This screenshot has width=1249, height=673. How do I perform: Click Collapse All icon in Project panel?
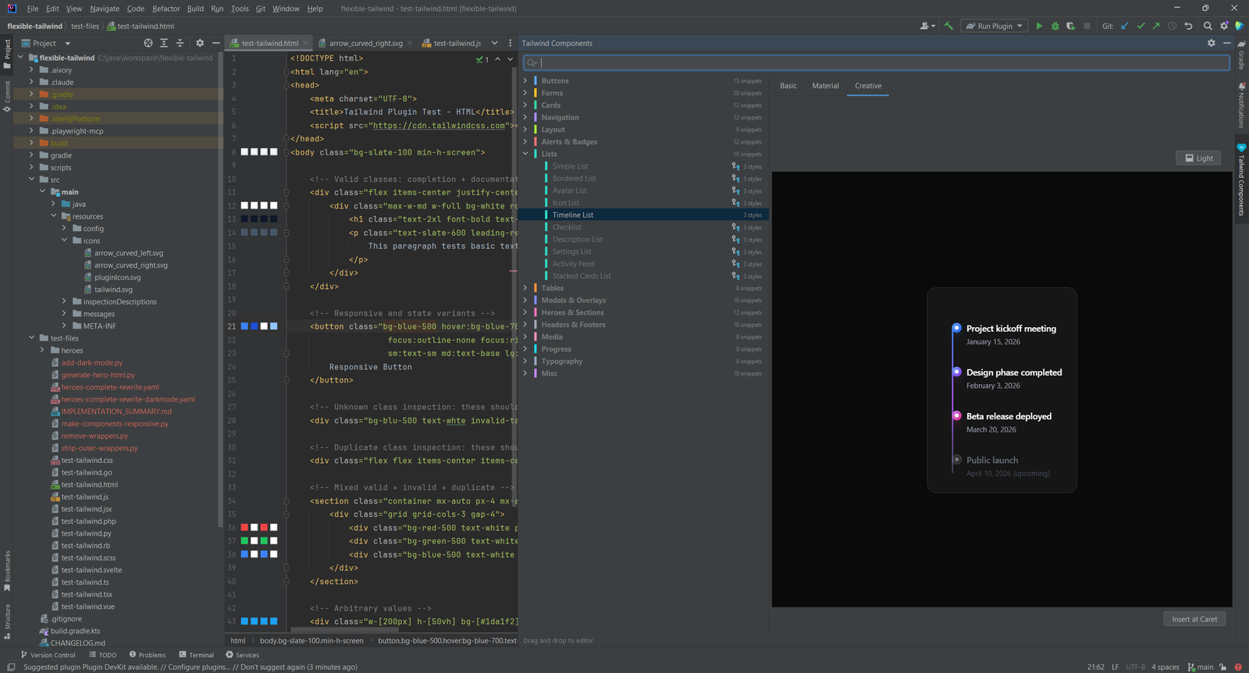180,43
